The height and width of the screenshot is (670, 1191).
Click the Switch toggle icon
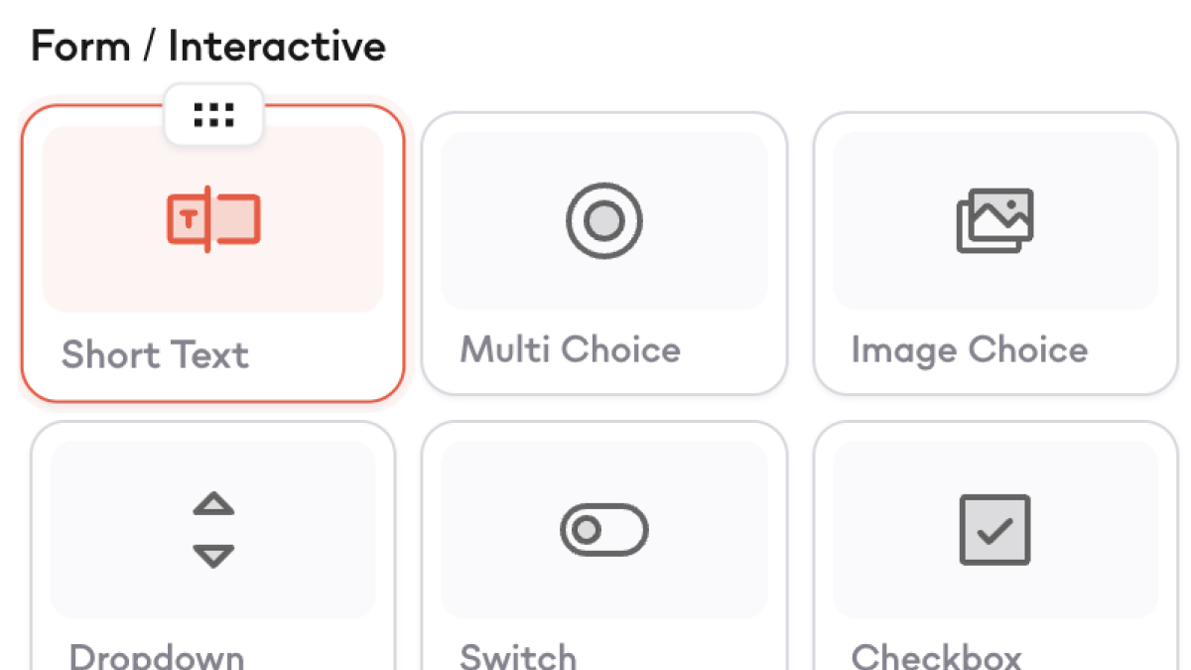click(x=603, y=530)
